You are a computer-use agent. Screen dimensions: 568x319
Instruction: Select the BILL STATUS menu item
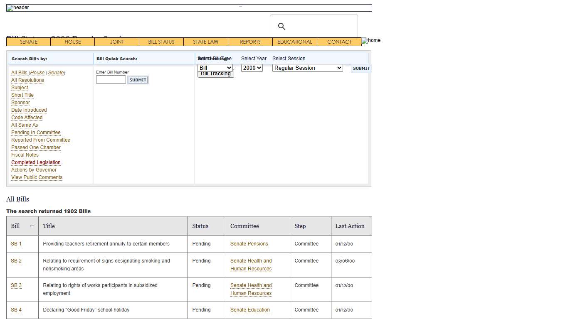tap(161, 42)
